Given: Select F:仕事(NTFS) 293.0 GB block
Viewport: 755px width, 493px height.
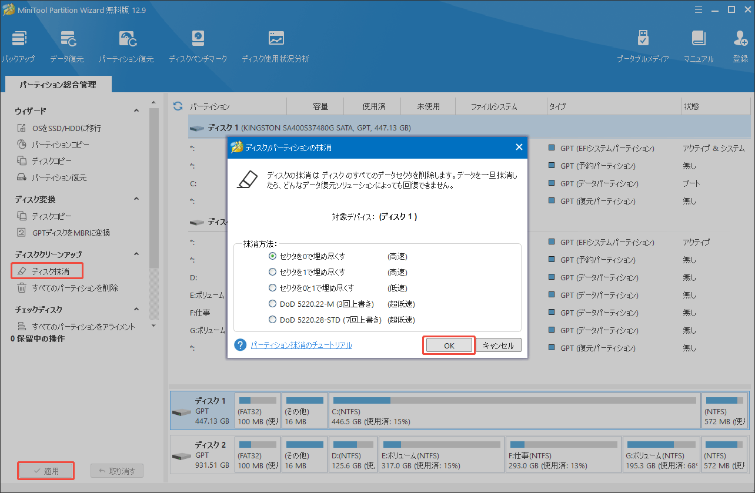Looking at the screenshot, I should (x=562, y=454).
